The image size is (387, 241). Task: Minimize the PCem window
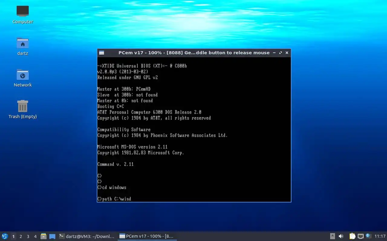tap(274, 53)
